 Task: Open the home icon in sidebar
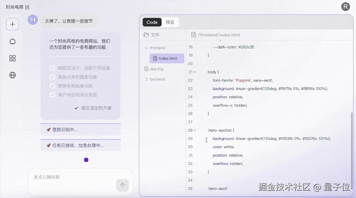(x=12, y=41)
